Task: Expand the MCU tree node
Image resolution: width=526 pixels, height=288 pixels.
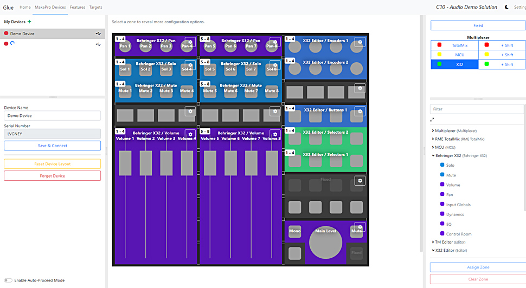Action: [433, 147]
